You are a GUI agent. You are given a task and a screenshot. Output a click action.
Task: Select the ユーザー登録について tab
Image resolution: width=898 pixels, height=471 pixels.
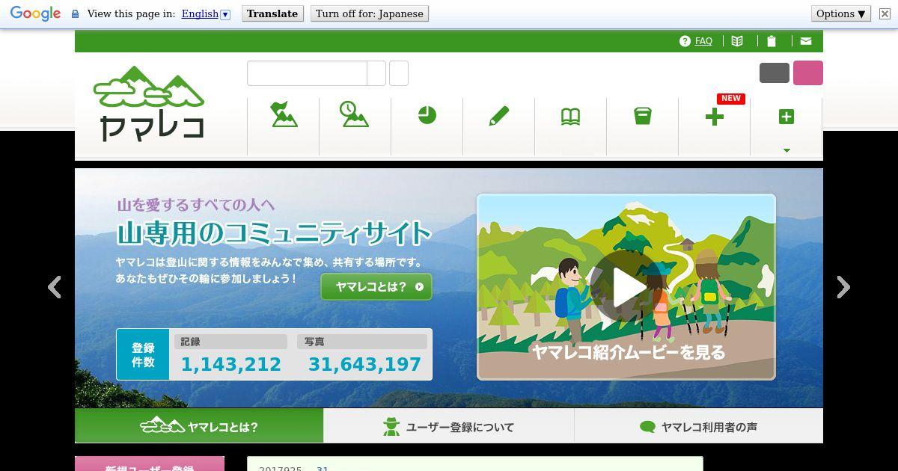point(449,427)
